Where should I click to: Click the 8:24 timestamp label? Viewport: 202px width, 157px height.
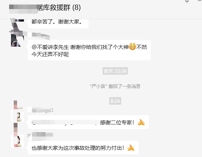tap(115, 101)
